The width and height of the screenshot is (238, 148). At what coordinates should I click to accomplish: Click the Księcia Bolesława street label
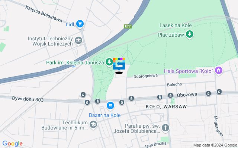[x=44, y=14]
